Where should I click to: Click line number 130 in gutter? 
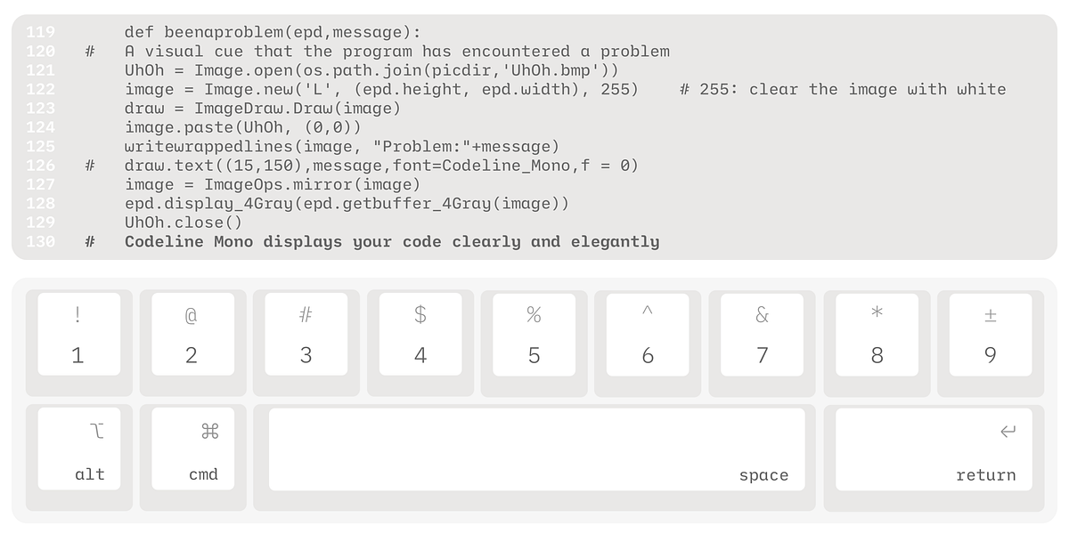pyautogui.click(x=40, y=242)
